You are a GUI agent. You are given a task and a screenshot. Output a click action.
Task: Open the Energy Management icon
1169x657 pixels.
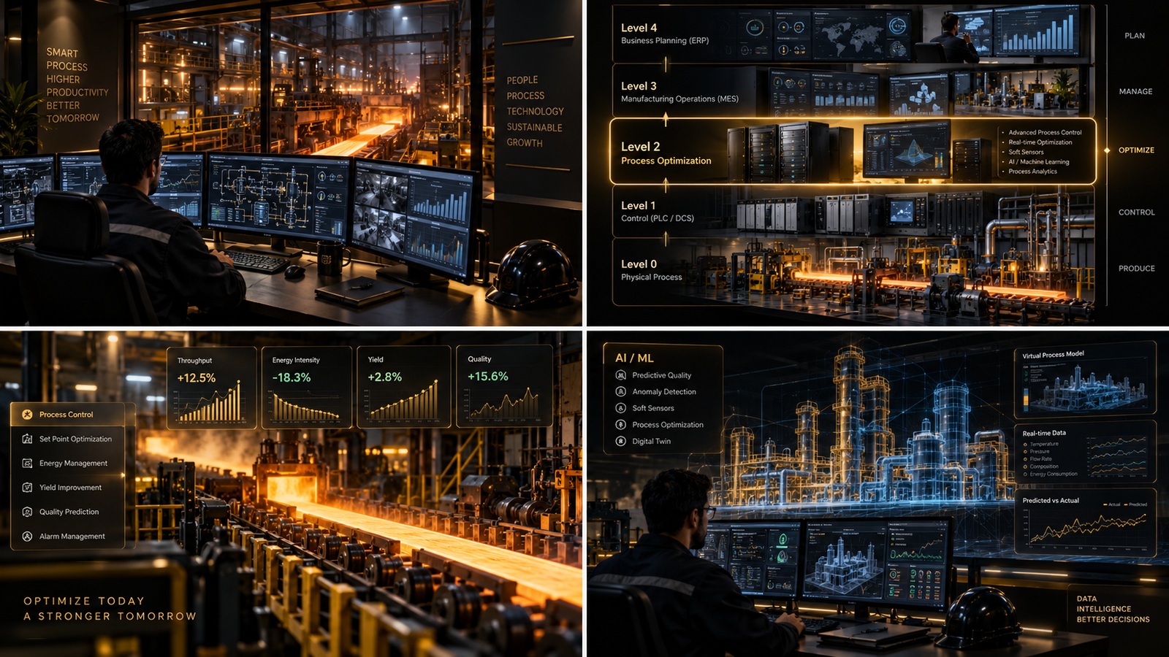(27, 463)
